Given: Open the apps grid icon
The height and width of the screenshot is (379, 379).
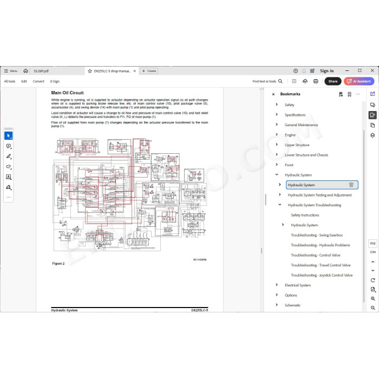Looking at the screenshot, I should [312, 71].
